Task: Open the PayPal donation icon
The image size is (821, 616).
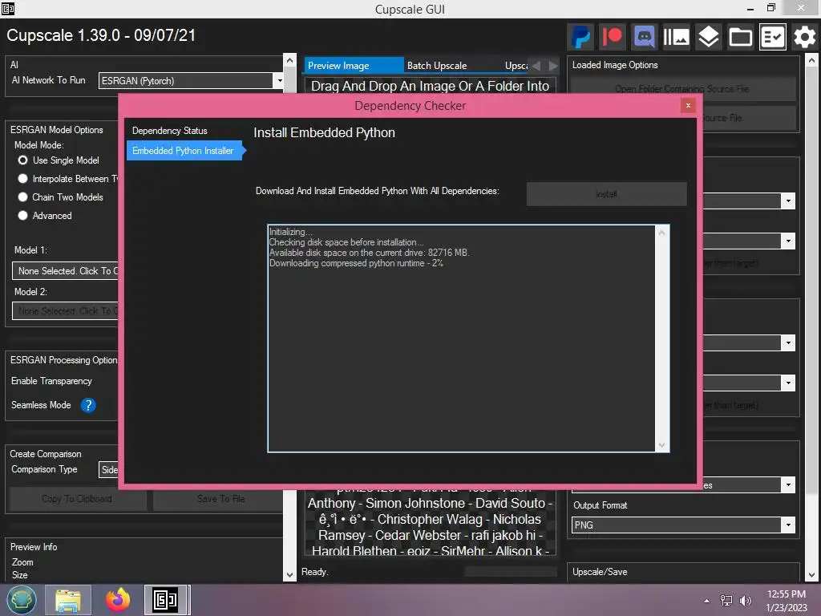Action: [580, 37]
